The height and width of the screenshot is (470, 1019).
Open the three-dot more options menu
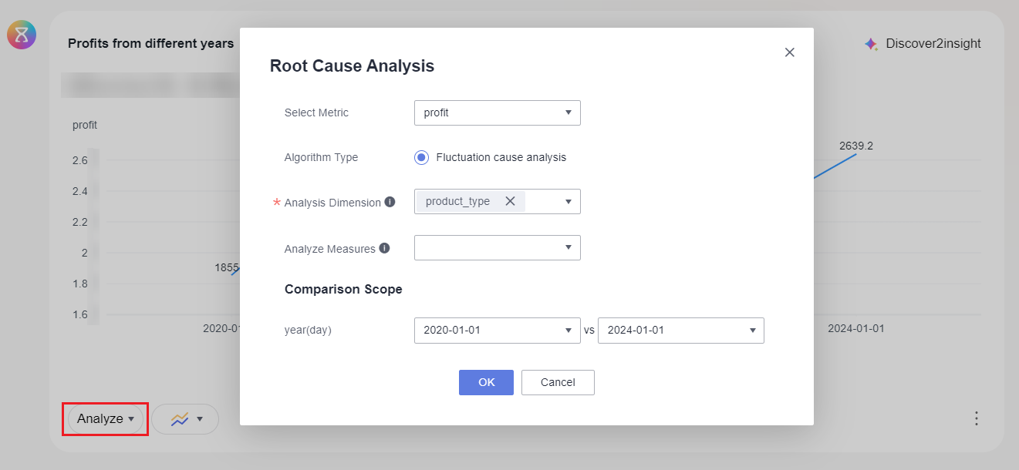(976, 418)
